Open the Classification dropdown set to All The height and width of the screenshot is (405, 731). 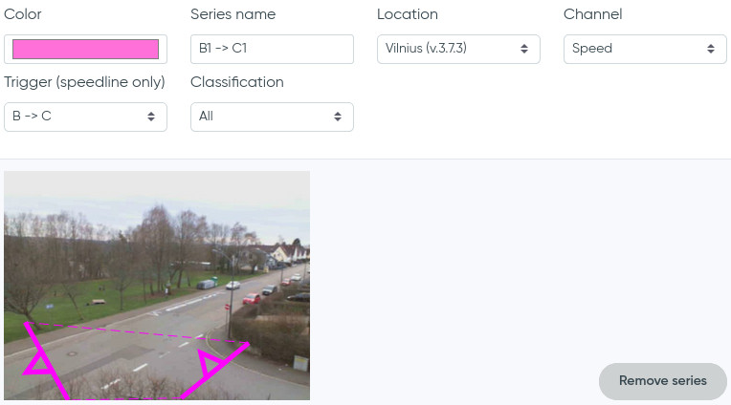pyautogui.click(x=272, y=117)
